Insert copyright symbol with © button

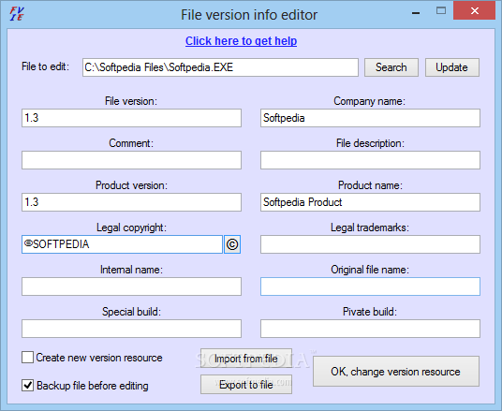(232, 244)
